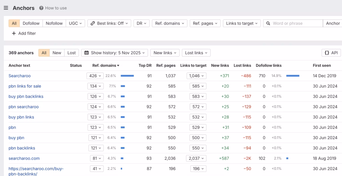Open the Ref. domains filter dropdown
Viewport: 342px width, 176px height.
click(x=170, y=23)
